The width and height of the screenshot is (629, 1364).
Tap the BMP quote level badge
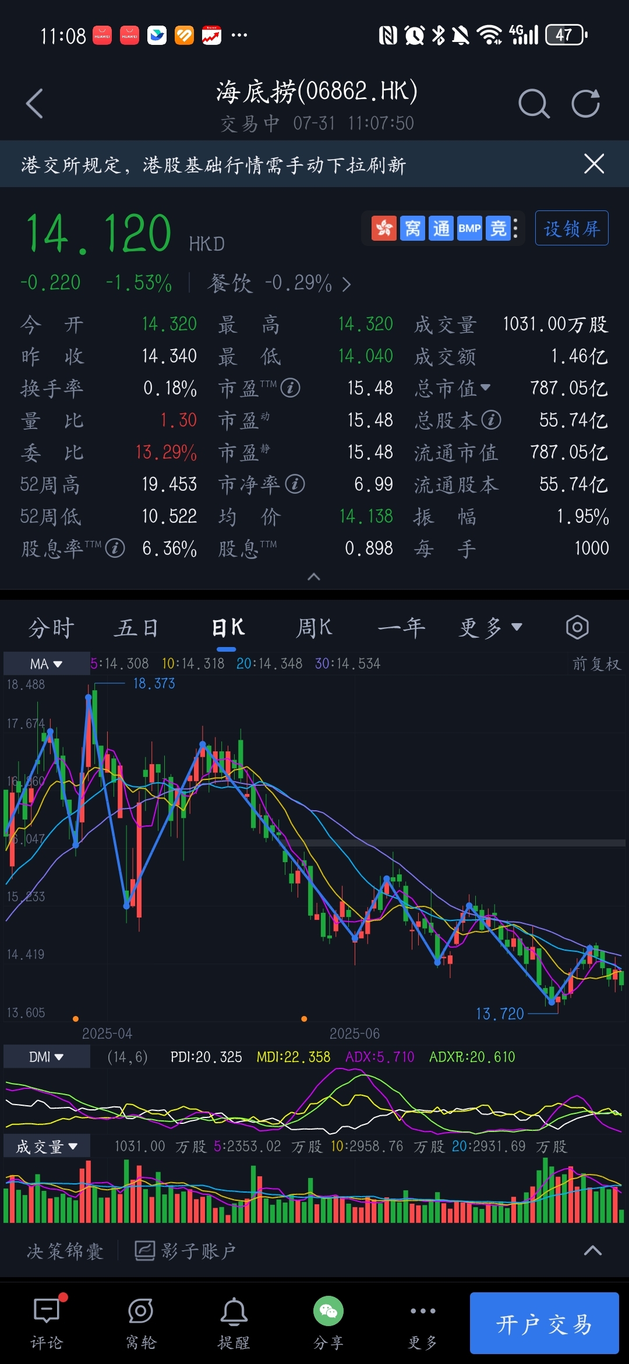pos(469,228)
